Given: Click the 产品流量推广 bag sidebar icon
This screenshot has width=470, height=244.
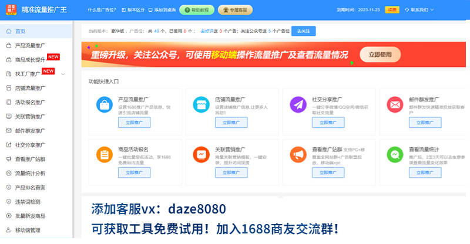Looking at the screenshot, I should [9, 46].
